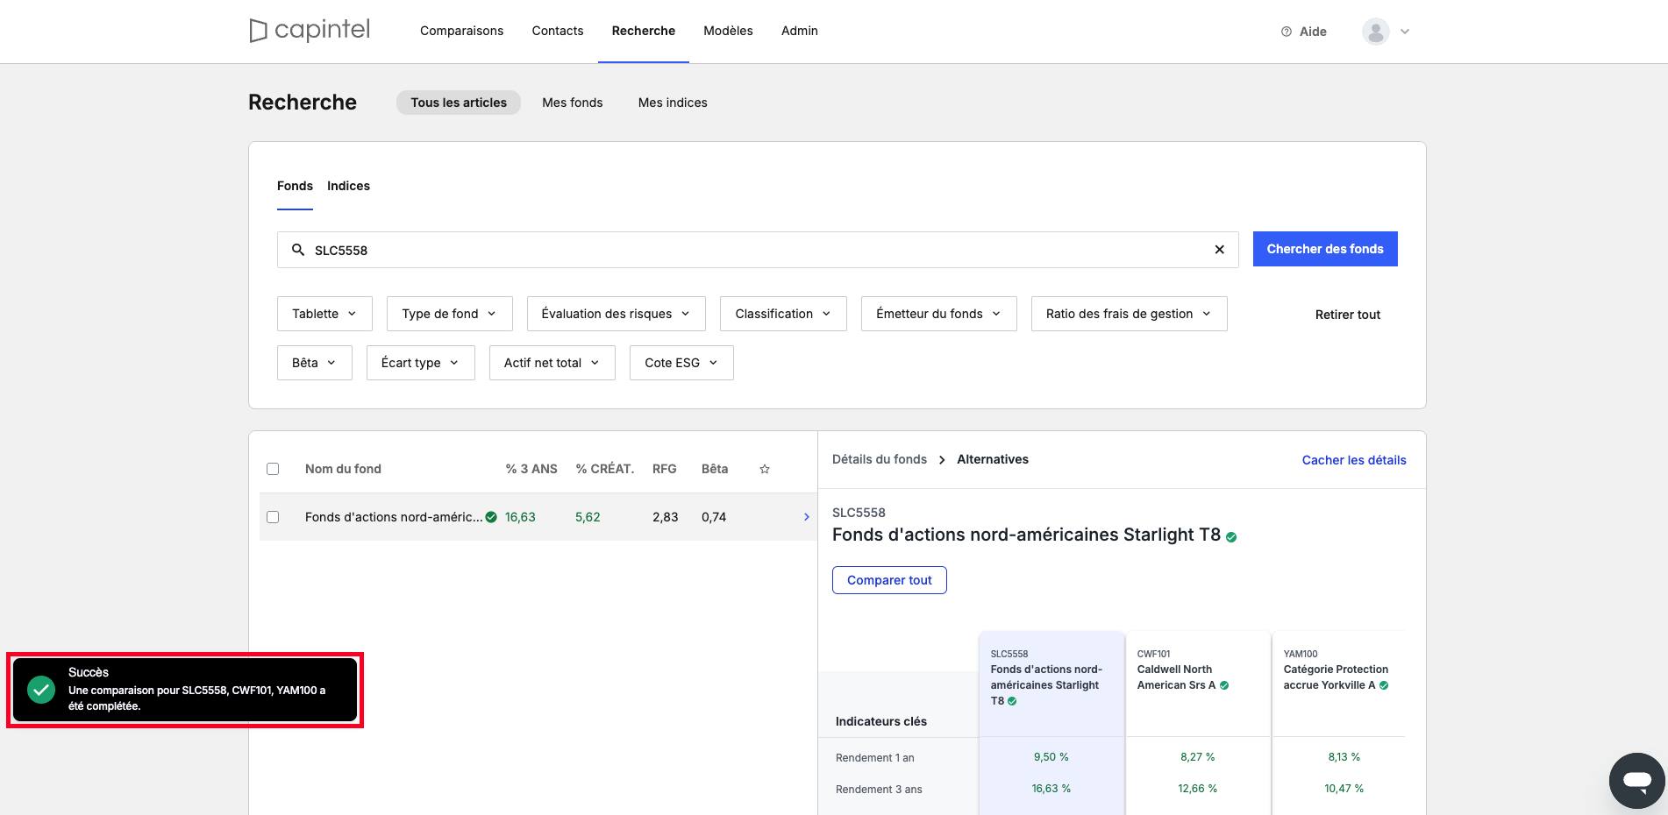This screenshot has height=815, width=1668.
Task: Click the 8,13 % value for Yorkville
Action: (1344, 757)
